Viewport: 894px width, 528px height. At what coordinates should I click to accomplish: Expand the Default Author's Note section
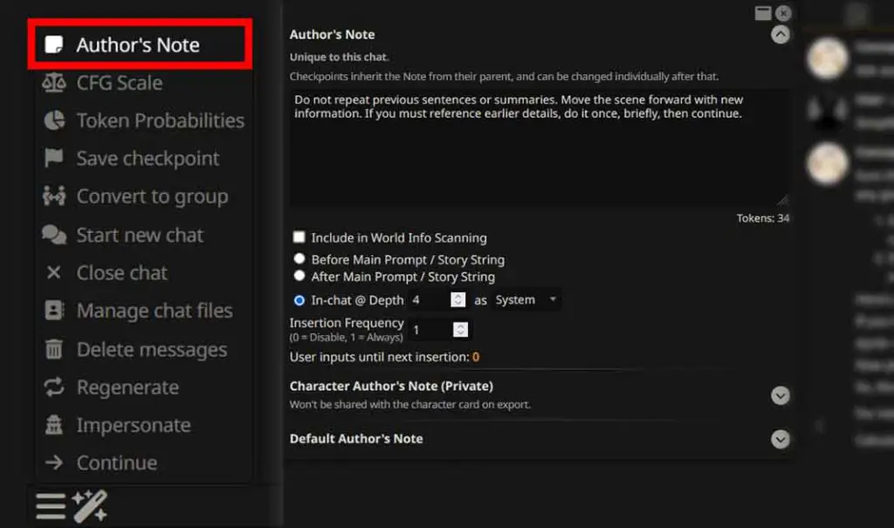tap(780, 439)
